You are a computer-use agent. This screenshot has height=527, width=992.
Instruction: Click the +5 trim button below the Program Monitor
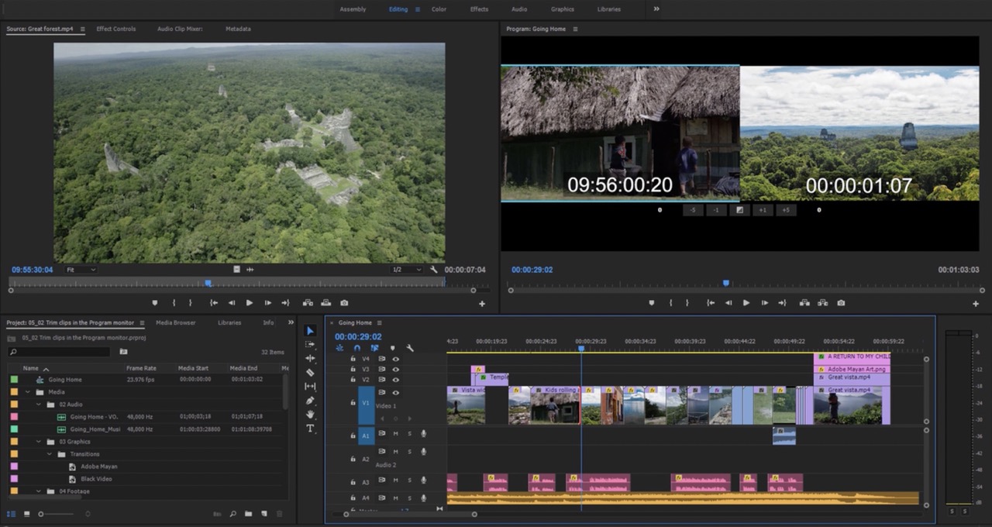[787, 210]
